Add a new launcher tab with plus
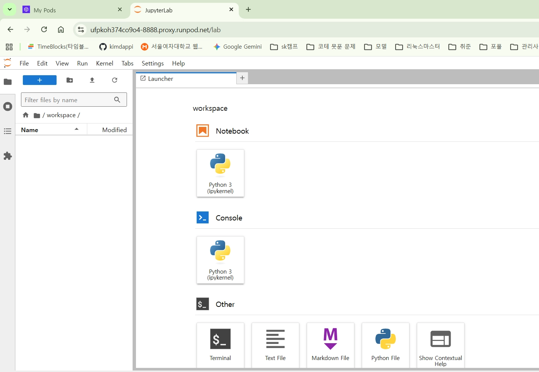 tap(242, 78)
